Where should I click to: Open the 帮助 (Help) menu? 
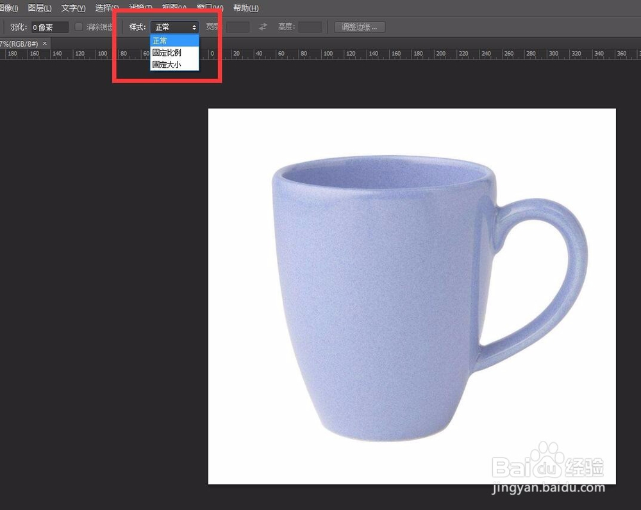pos(246,8)
